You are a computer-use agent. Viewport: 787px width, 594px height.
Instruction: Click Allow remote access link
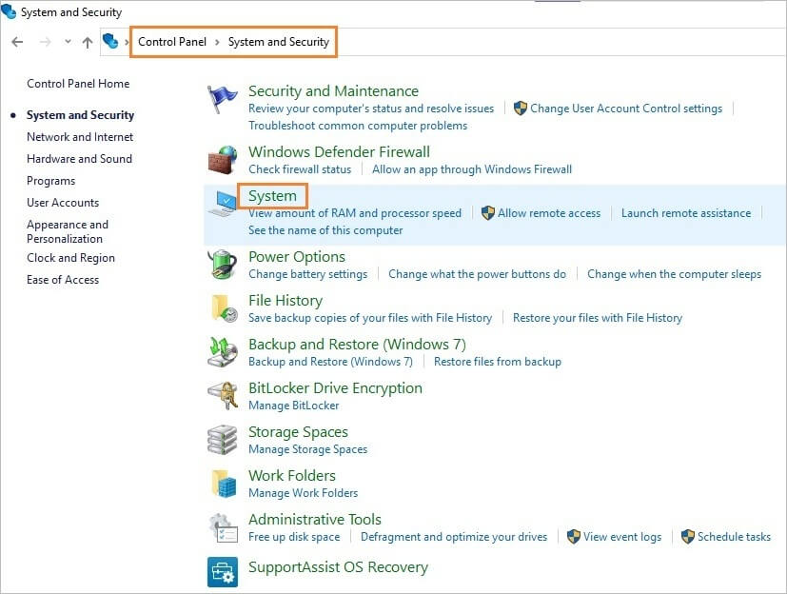click(x=549, y=213)
